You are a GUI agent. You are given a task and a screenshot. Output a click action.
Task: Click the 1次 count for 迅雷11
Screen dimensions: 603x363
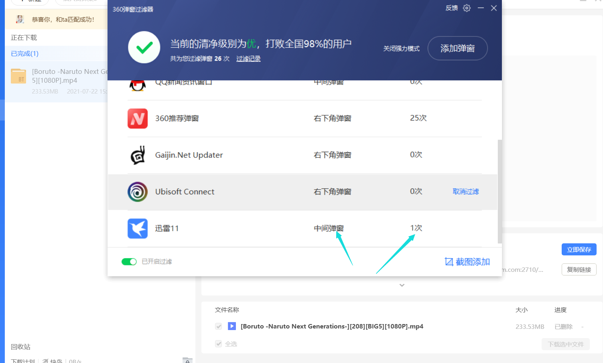[x=416, y=228]
